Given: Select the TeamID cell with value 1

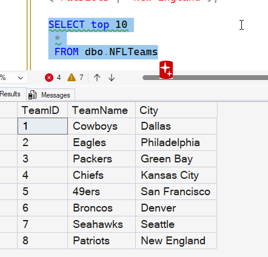Looking at the screenshot, I should 42,126.
